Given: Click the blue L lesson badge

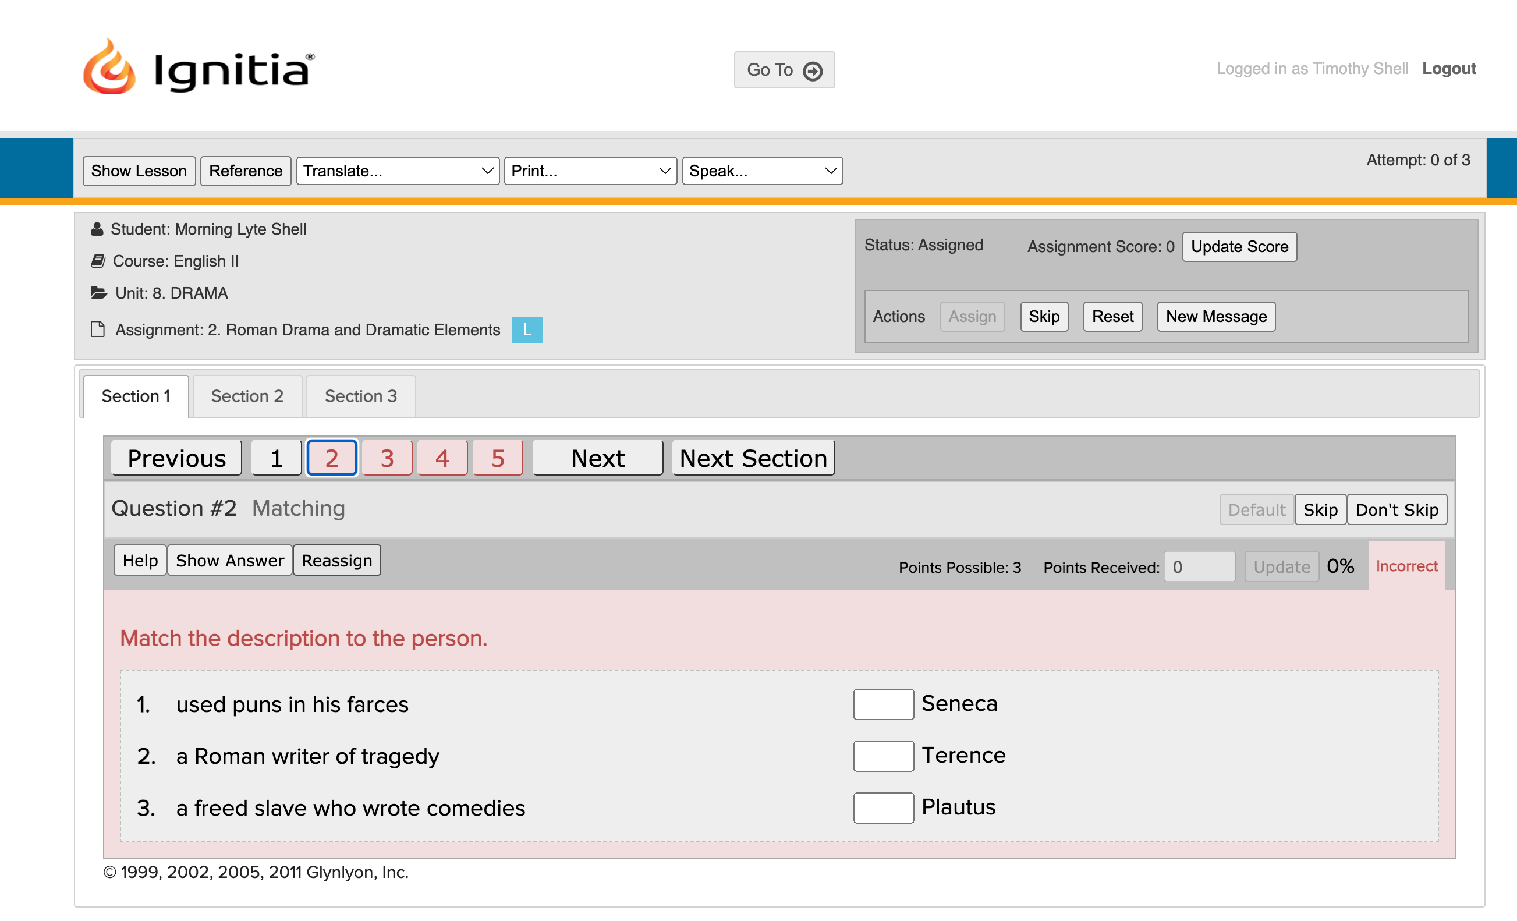Looking at the screenshot, I should pyautogui.click(x=527, y=330).
